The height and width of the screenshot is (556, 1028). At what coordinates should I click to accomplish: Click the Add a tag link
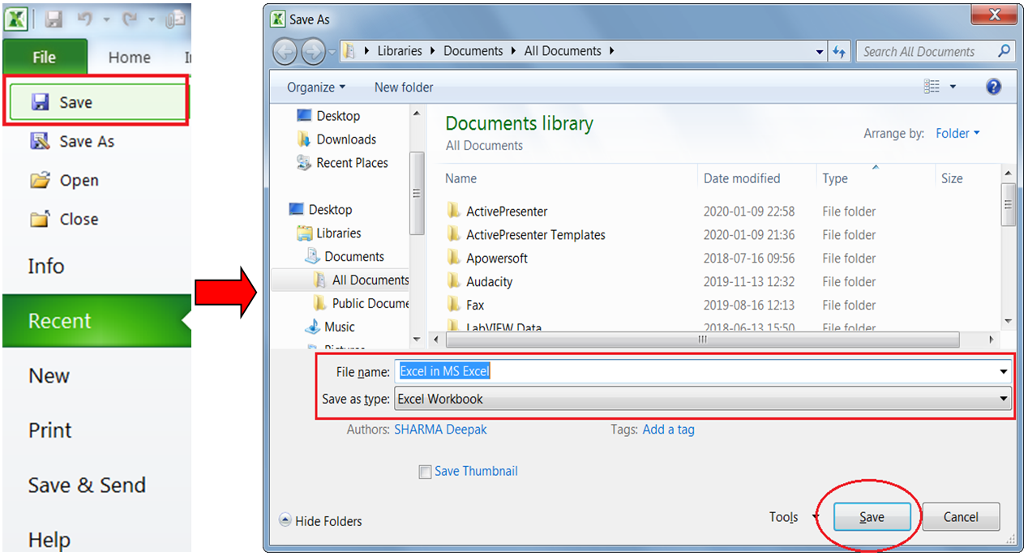pyautogui.click(x=668, y=430)
